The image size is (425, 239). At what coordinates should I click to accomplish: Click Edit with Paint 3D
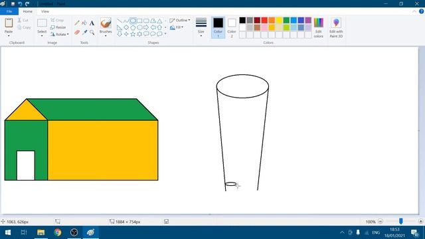[336, 27]
